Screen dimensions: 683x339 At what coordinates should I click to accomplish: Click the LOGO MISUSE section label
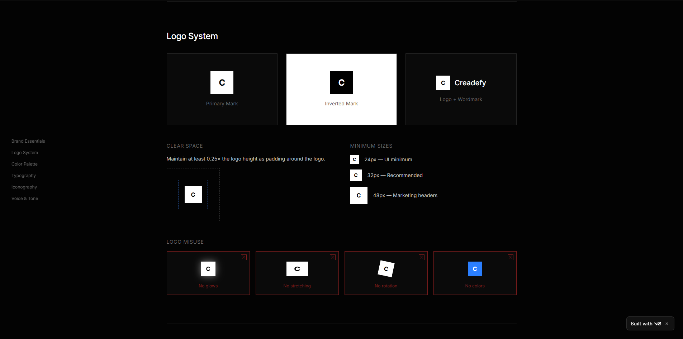click(x=185, y=242)
